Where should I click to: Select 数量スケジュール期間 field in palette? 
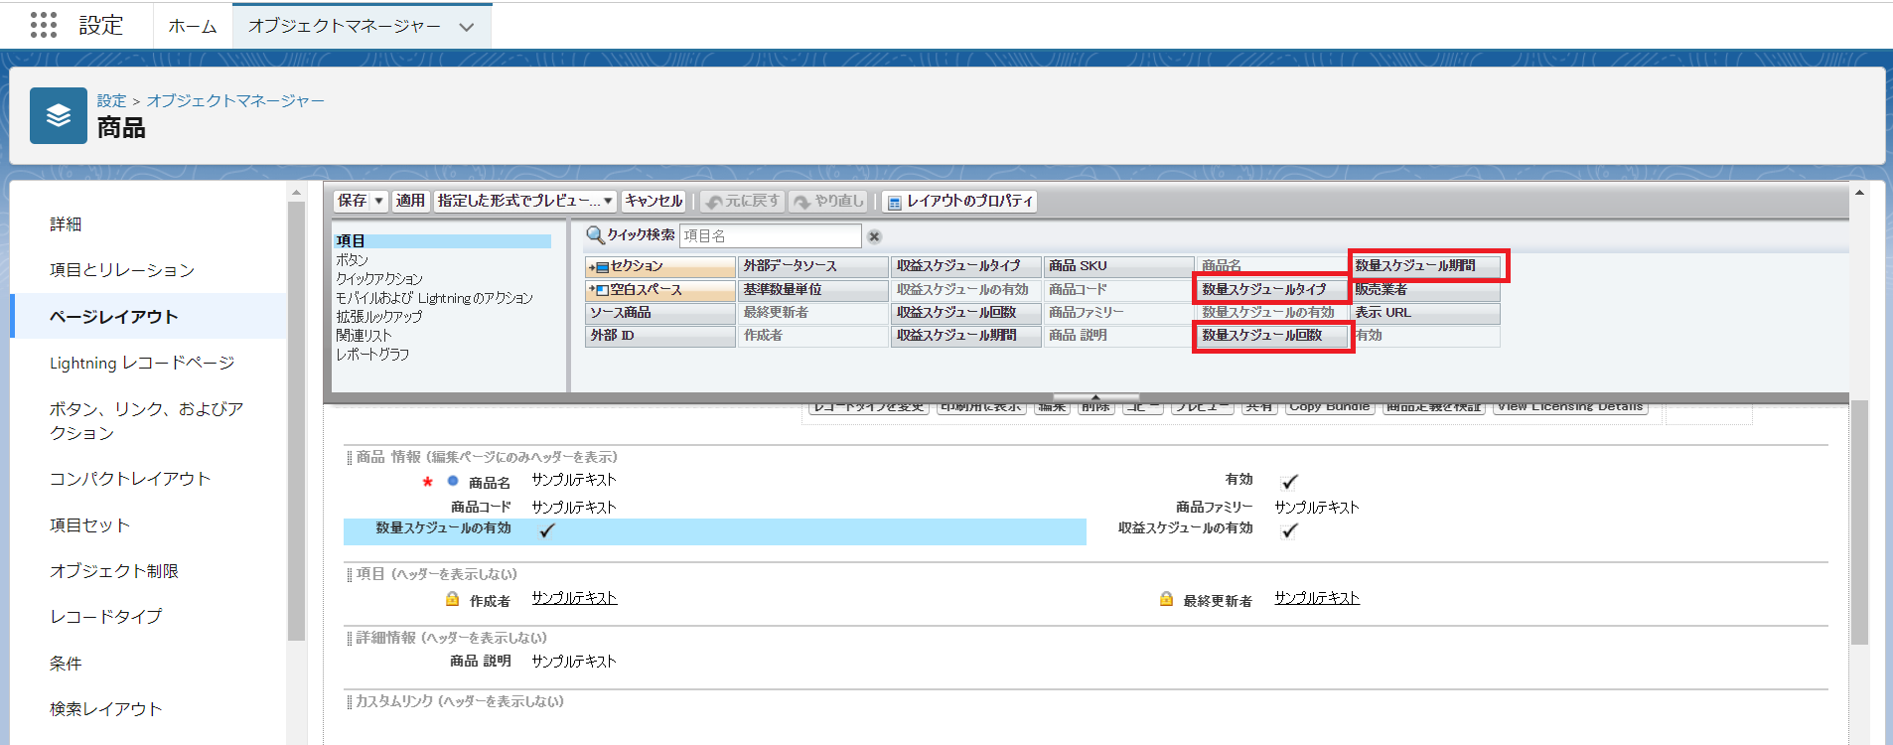(x=1425, y=266)
